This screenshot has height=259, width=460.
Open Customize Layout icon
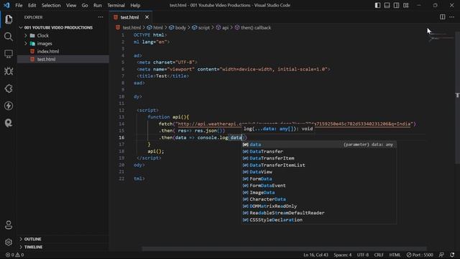405,5
